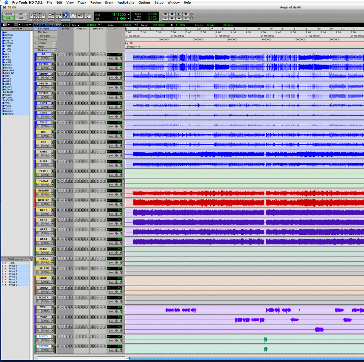Viewport: 364px width, 362px height.
Task: Mute the SNTOP track
Action: (x=45, y=78)
